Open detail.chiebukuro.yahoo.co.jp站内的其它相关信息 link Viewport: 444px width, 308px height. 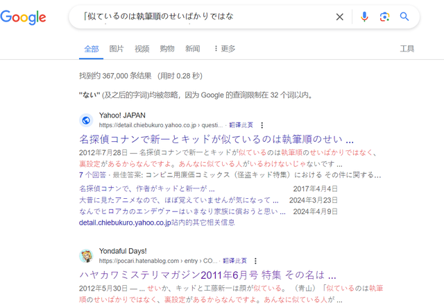[x=157, y=222]
